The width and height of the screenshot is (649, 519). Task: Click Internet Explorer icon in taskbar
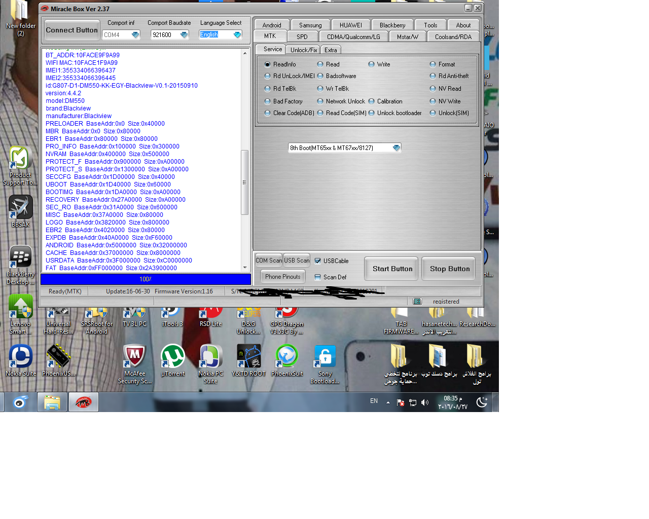point(20,402)
